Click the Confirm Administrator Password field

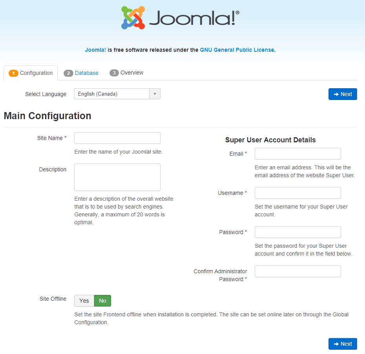tap(298, 271)
